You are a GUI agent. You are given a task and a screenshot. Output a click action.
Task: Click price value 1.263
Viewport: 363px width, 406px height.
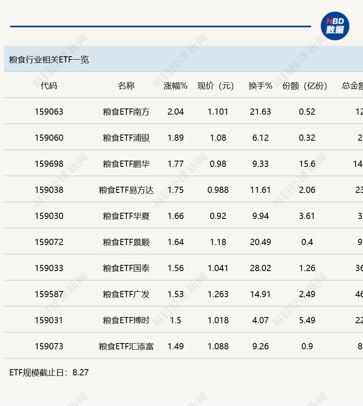[218, 294]
